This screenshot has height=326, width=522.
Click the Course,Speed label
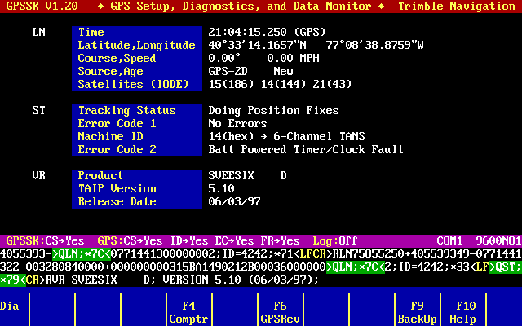coord(117,58)
